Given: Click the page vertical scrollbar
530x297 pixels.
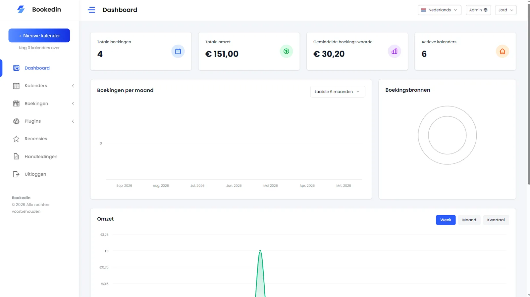Looking at the screenshot, I should [528, 94].
